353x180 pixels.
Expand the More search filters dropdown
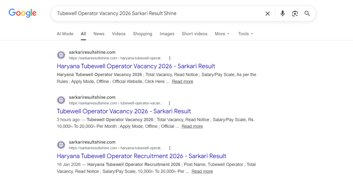click(x=222, y=34)
